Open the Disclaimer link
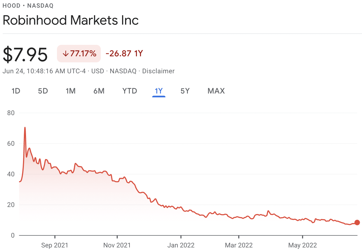 [x=158, y=71]
